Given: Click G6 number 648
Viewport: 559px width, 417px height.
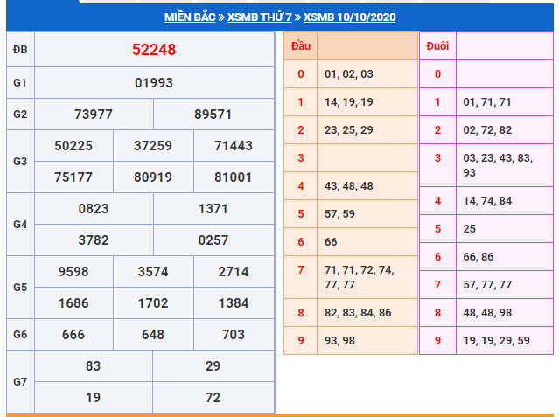Looking at the screenshot, I should [153, 334].
